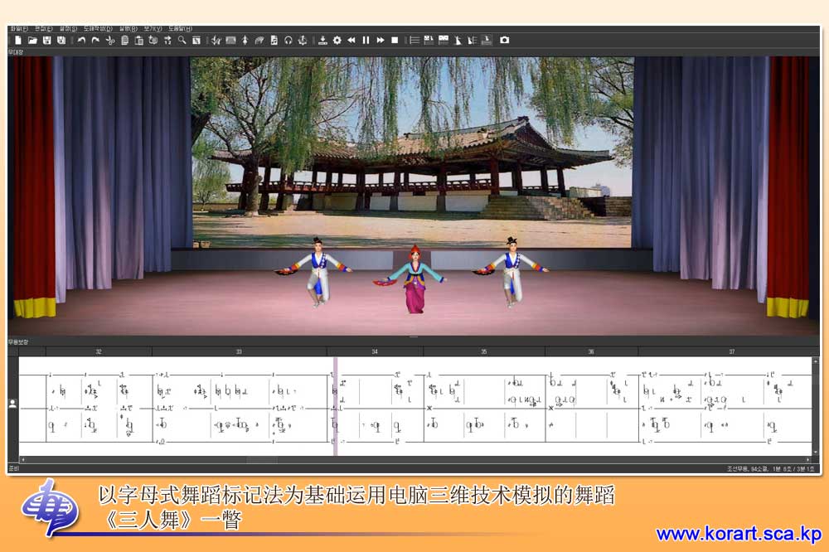Redo the last undone action
The image size is (829, 552).
(95, 40)
